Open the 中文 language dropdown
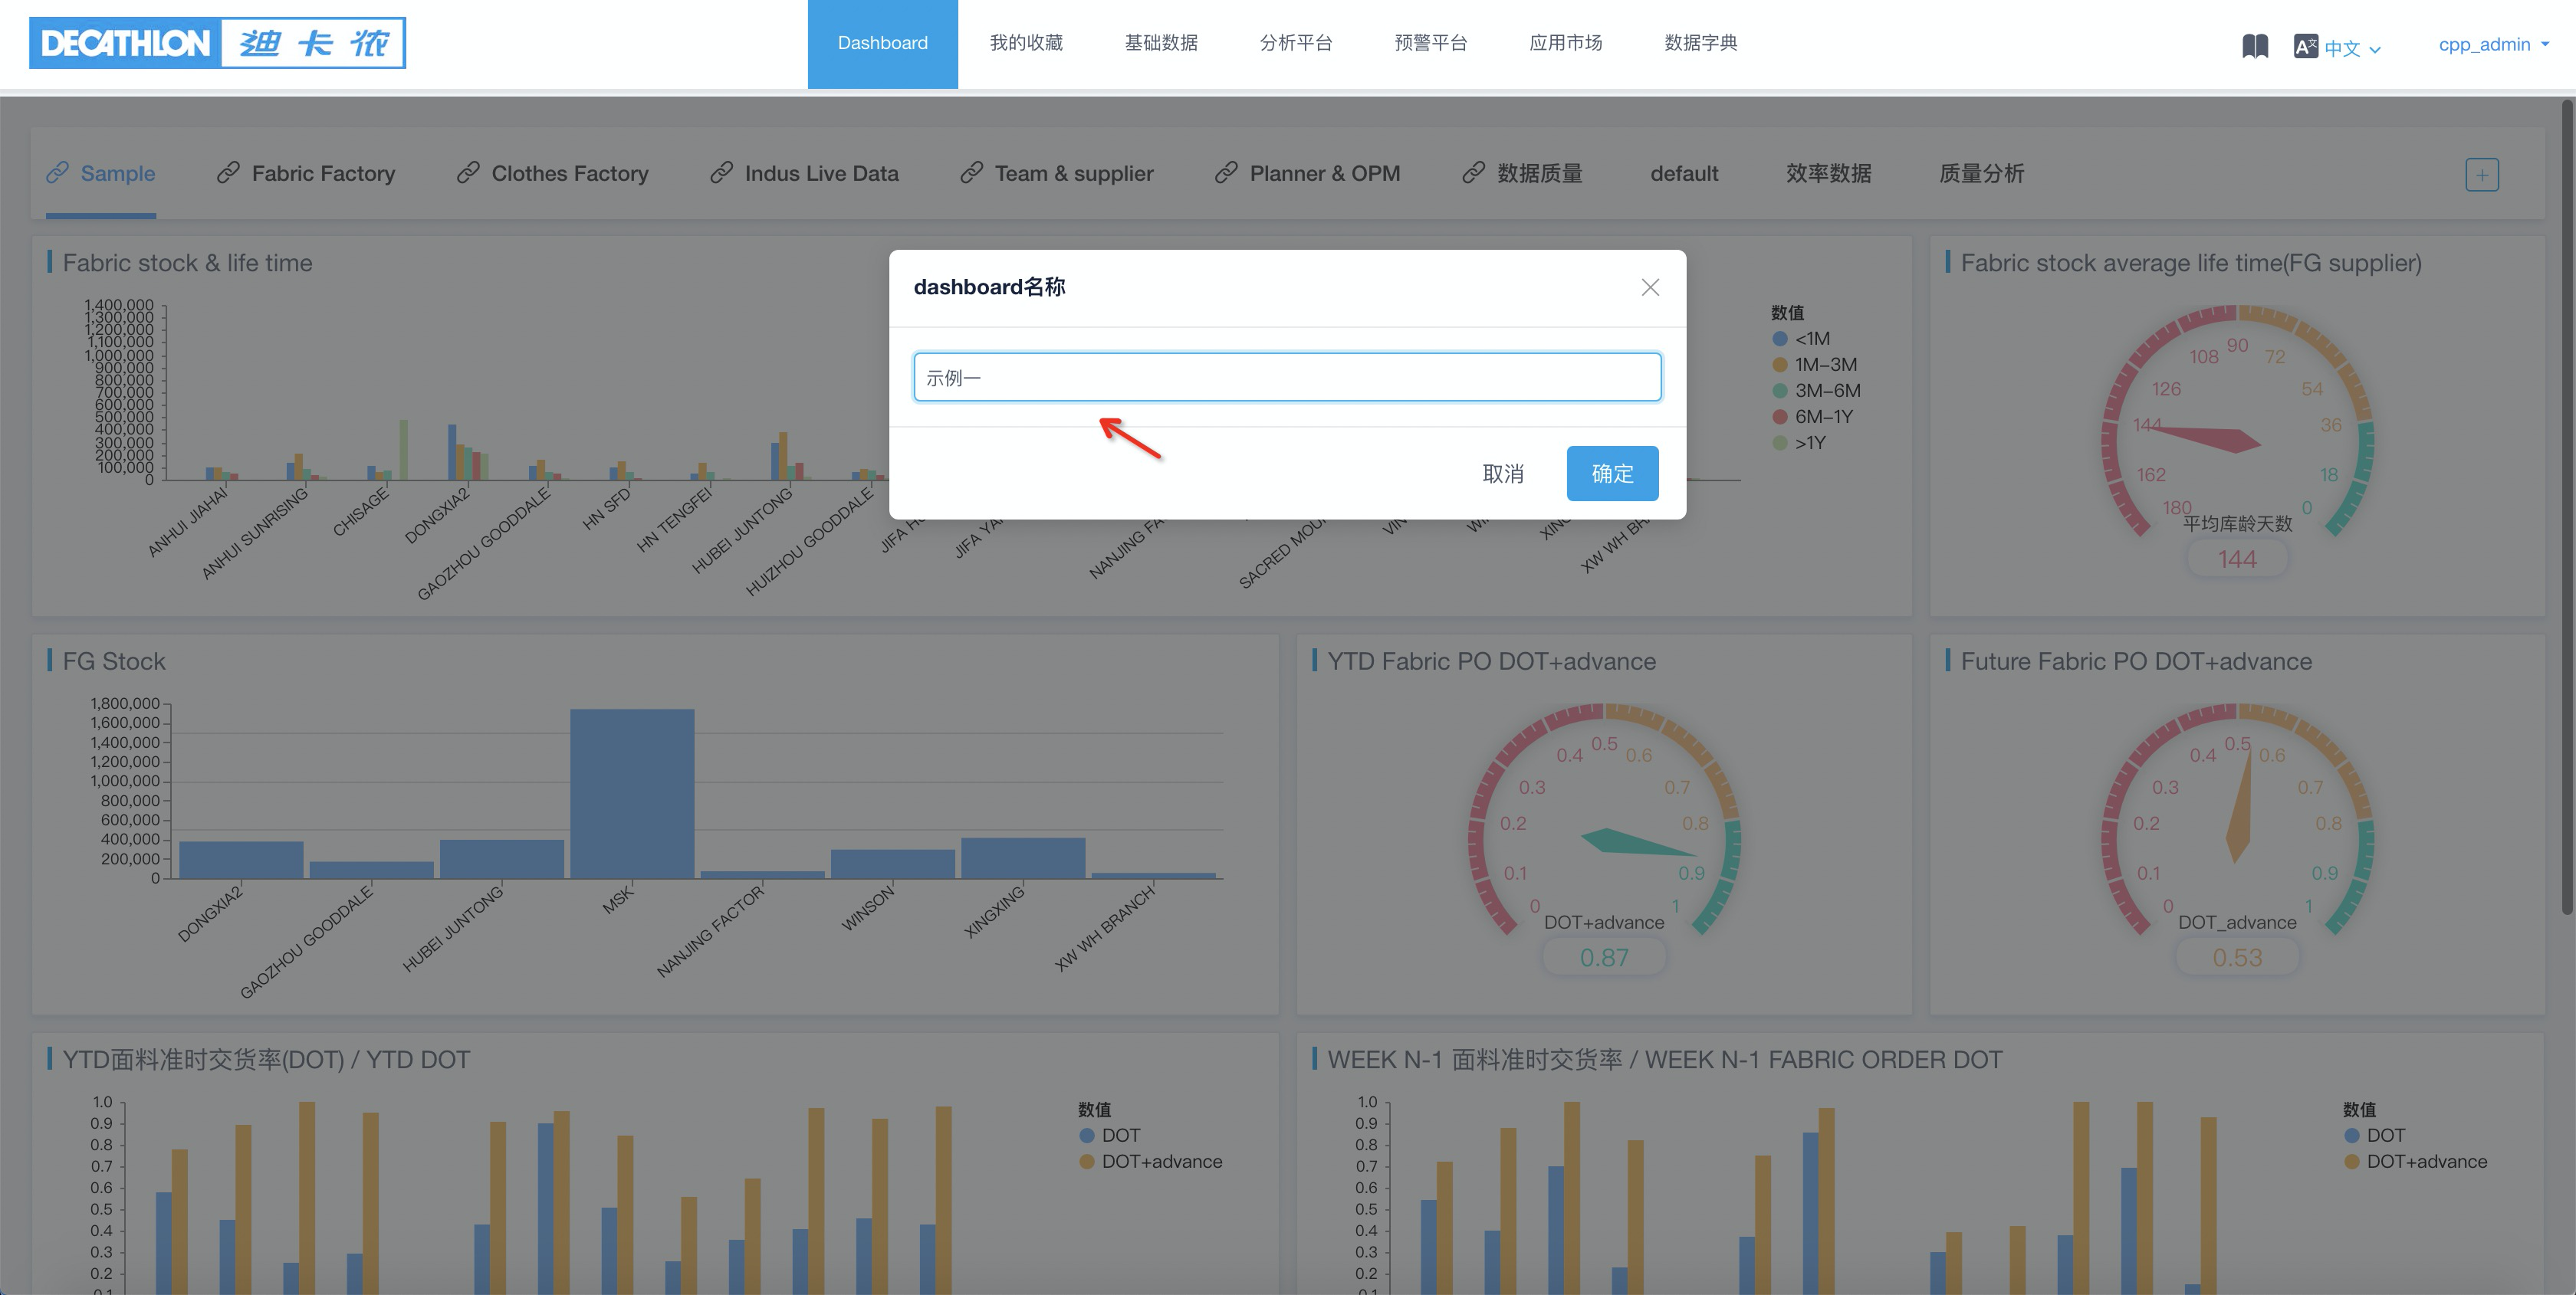The image size is (2576, 1295). [x=2352, y=47]
